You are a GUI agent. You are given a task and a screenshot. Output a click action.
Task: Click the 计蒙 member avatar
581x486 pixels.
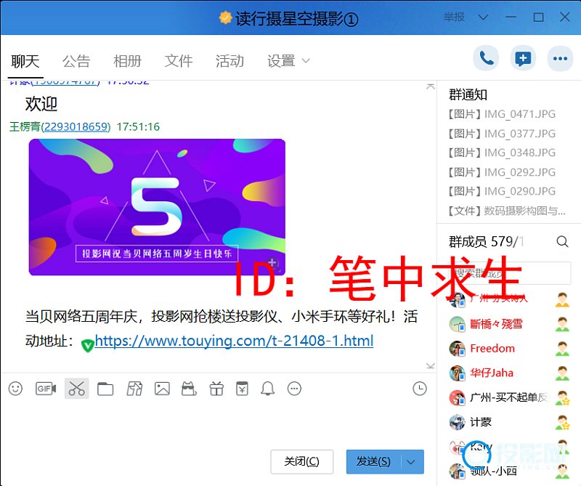(457, 422)
